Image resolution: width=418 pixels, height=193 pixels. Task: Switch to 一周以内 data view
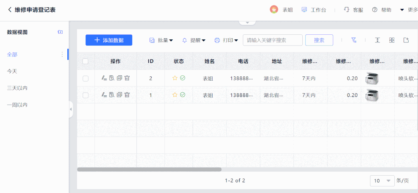tap(17, 105)
